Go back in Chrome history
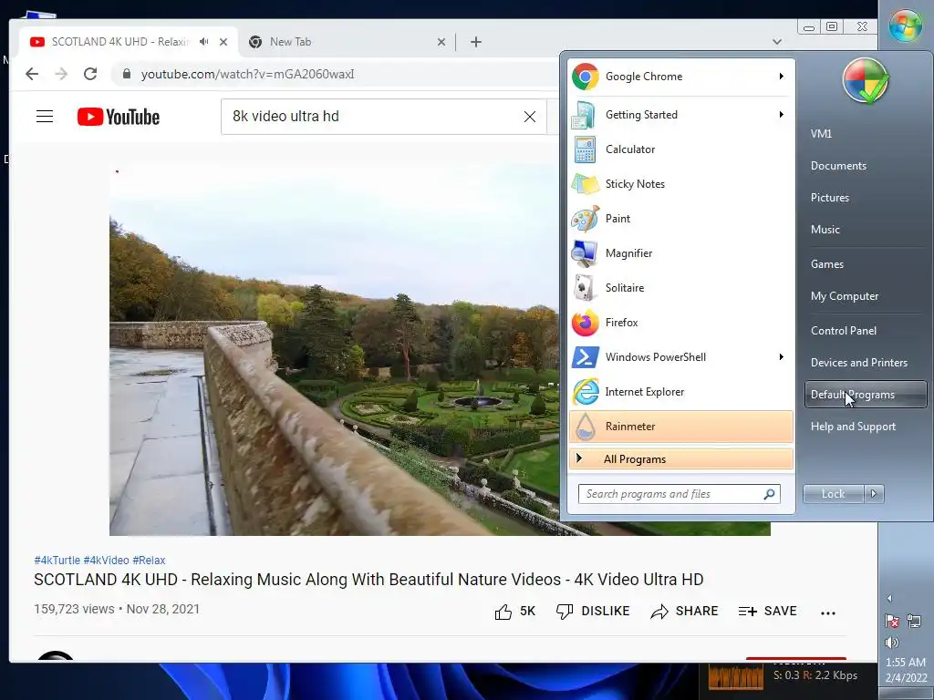This screenshot has width=934, height=700. [x=32, y=74]
